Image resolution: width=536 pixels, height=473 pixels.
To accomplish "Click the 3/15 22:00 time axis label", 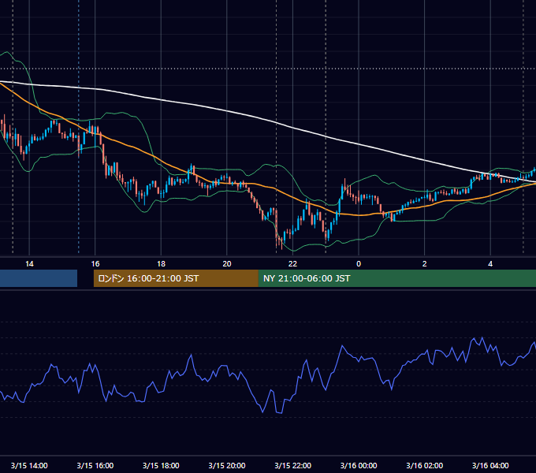I will 292,465.
